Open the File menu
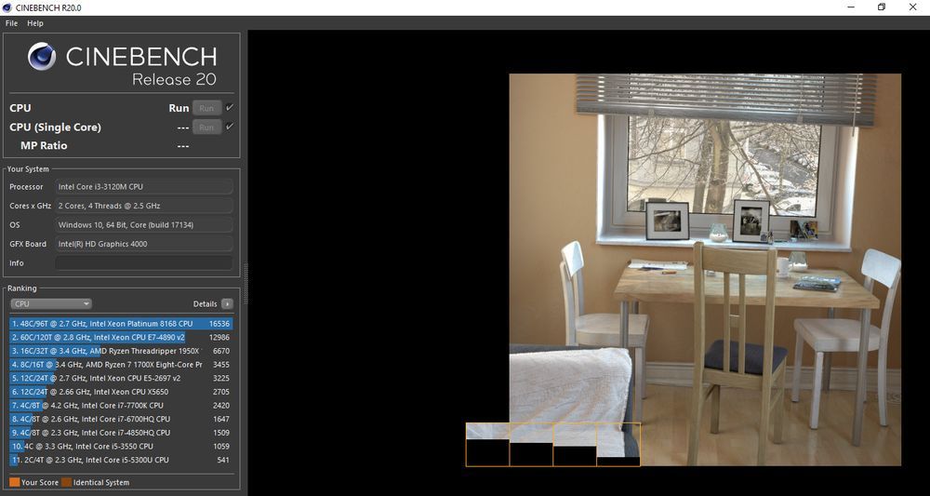Screen dimensions: 930x496 click(11, 23)
